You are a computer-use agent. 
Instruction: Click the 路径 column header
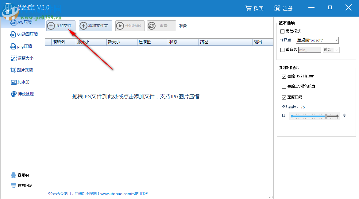click(226, 42)
